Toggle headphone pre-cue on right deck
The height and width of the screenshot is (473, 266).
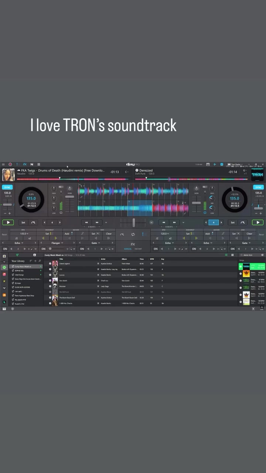click(205, 212)
